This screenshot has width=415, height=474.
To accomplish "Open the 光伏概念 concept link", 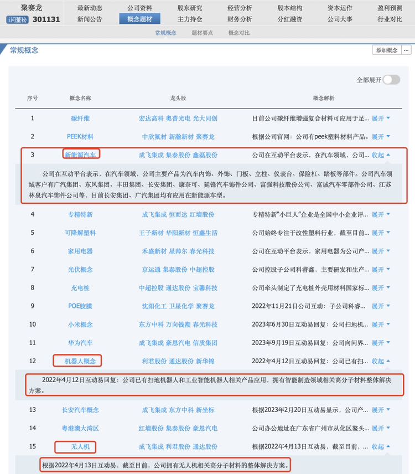I will (x=80, y=269).
